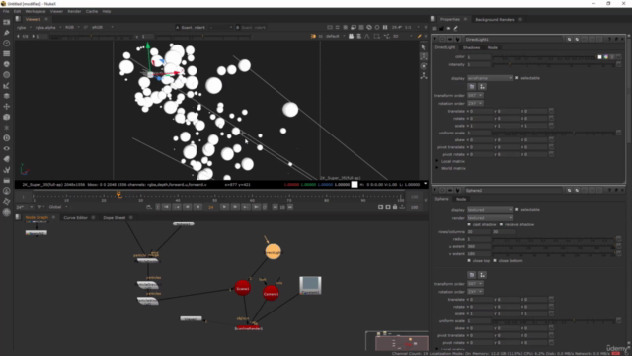
Task: Open the Draw nodes toolbar icon
Action: pos(7,33)
